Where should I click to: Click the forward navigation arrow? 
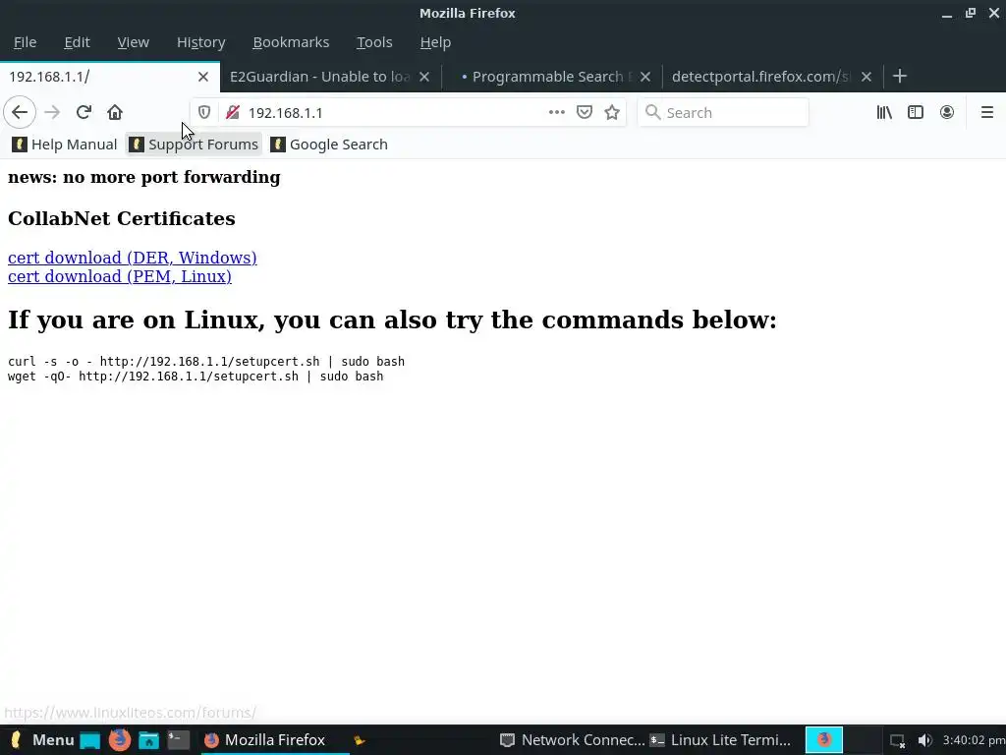pyautogui.click(x=52, y=112)
